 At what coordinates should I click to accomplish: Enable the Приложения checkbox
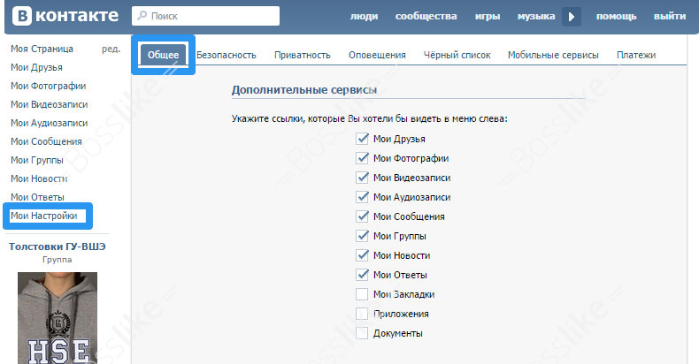(362, 314)
